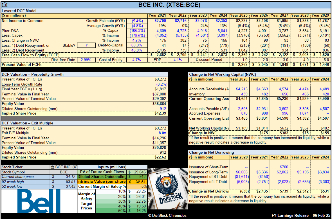Click the Stock Symbol cell BCE
Viewport: 332px width, 219px height.
(x=64, y=172)
